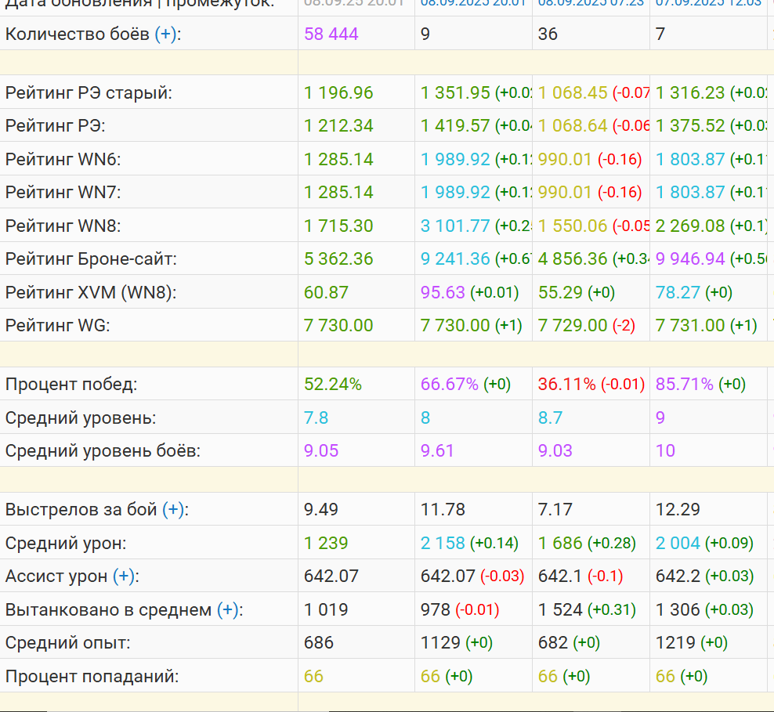The image size is (774, 712).
Task: Select the WN8 value 3 101.77
Action: [455, 226]
